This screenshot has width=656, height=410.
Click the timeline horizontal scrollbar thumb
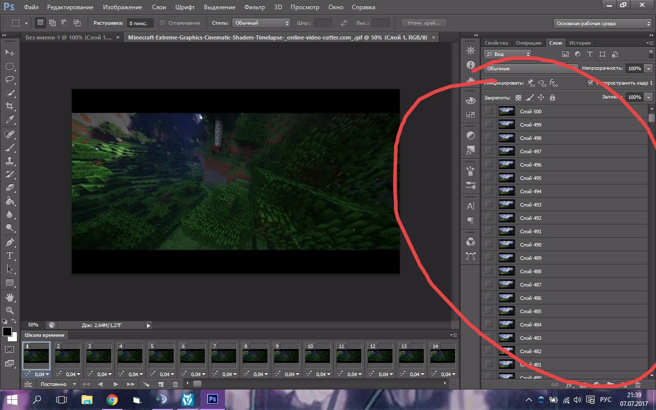point(197,384)
